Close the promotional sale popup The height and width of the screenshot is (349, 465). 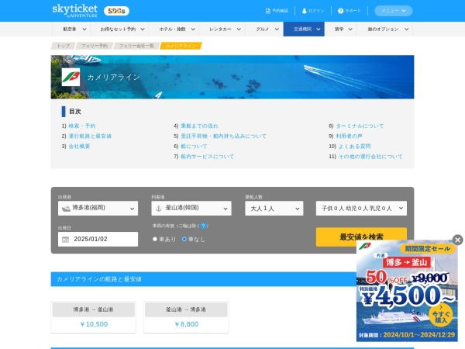tap(457, 240)
